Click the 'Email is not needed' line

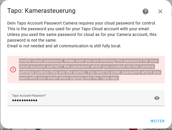click(x=64, y=46)
